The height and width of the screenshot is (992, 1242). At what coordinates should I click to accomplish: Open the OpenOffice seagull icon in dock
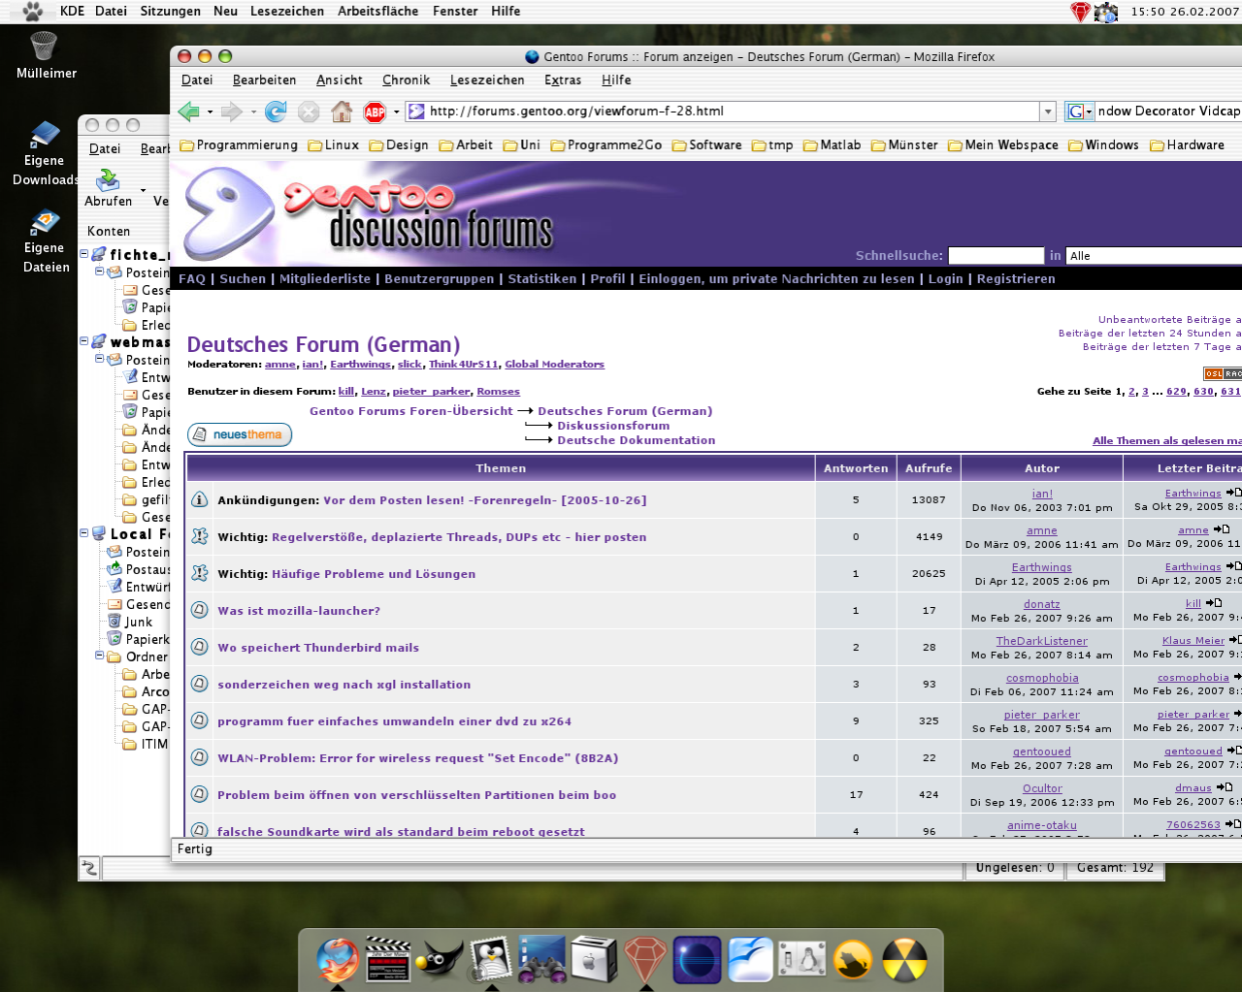point(749,960)
